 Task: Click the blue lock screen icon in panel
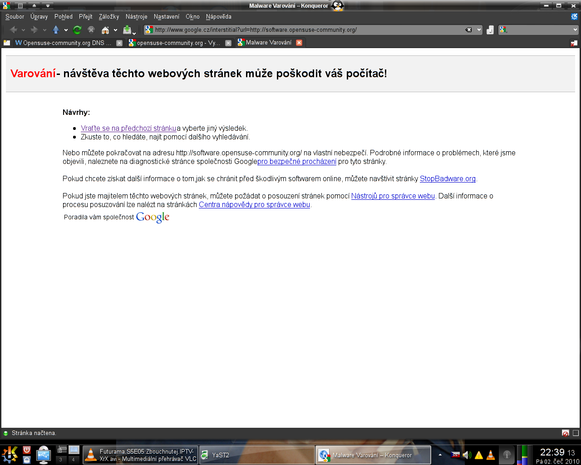click(27, 460)
